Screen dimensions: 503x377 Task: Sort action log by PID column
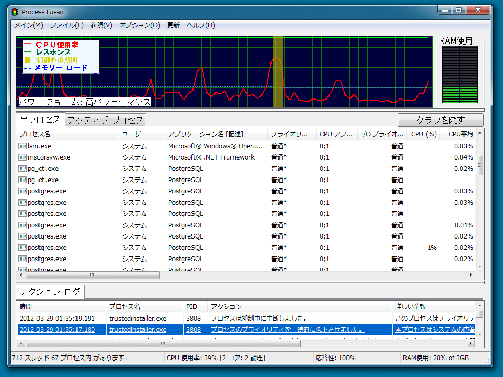pyautogui.click(x=196, y=307)
